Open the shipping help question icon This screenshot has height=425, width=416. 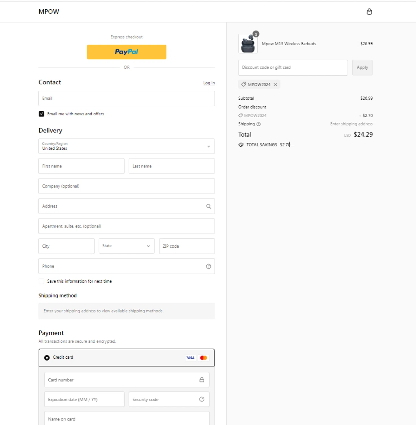[x=258, y=124]
